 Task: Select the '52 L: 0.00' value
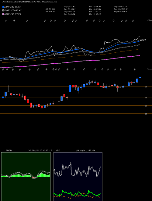click(50, 12)
